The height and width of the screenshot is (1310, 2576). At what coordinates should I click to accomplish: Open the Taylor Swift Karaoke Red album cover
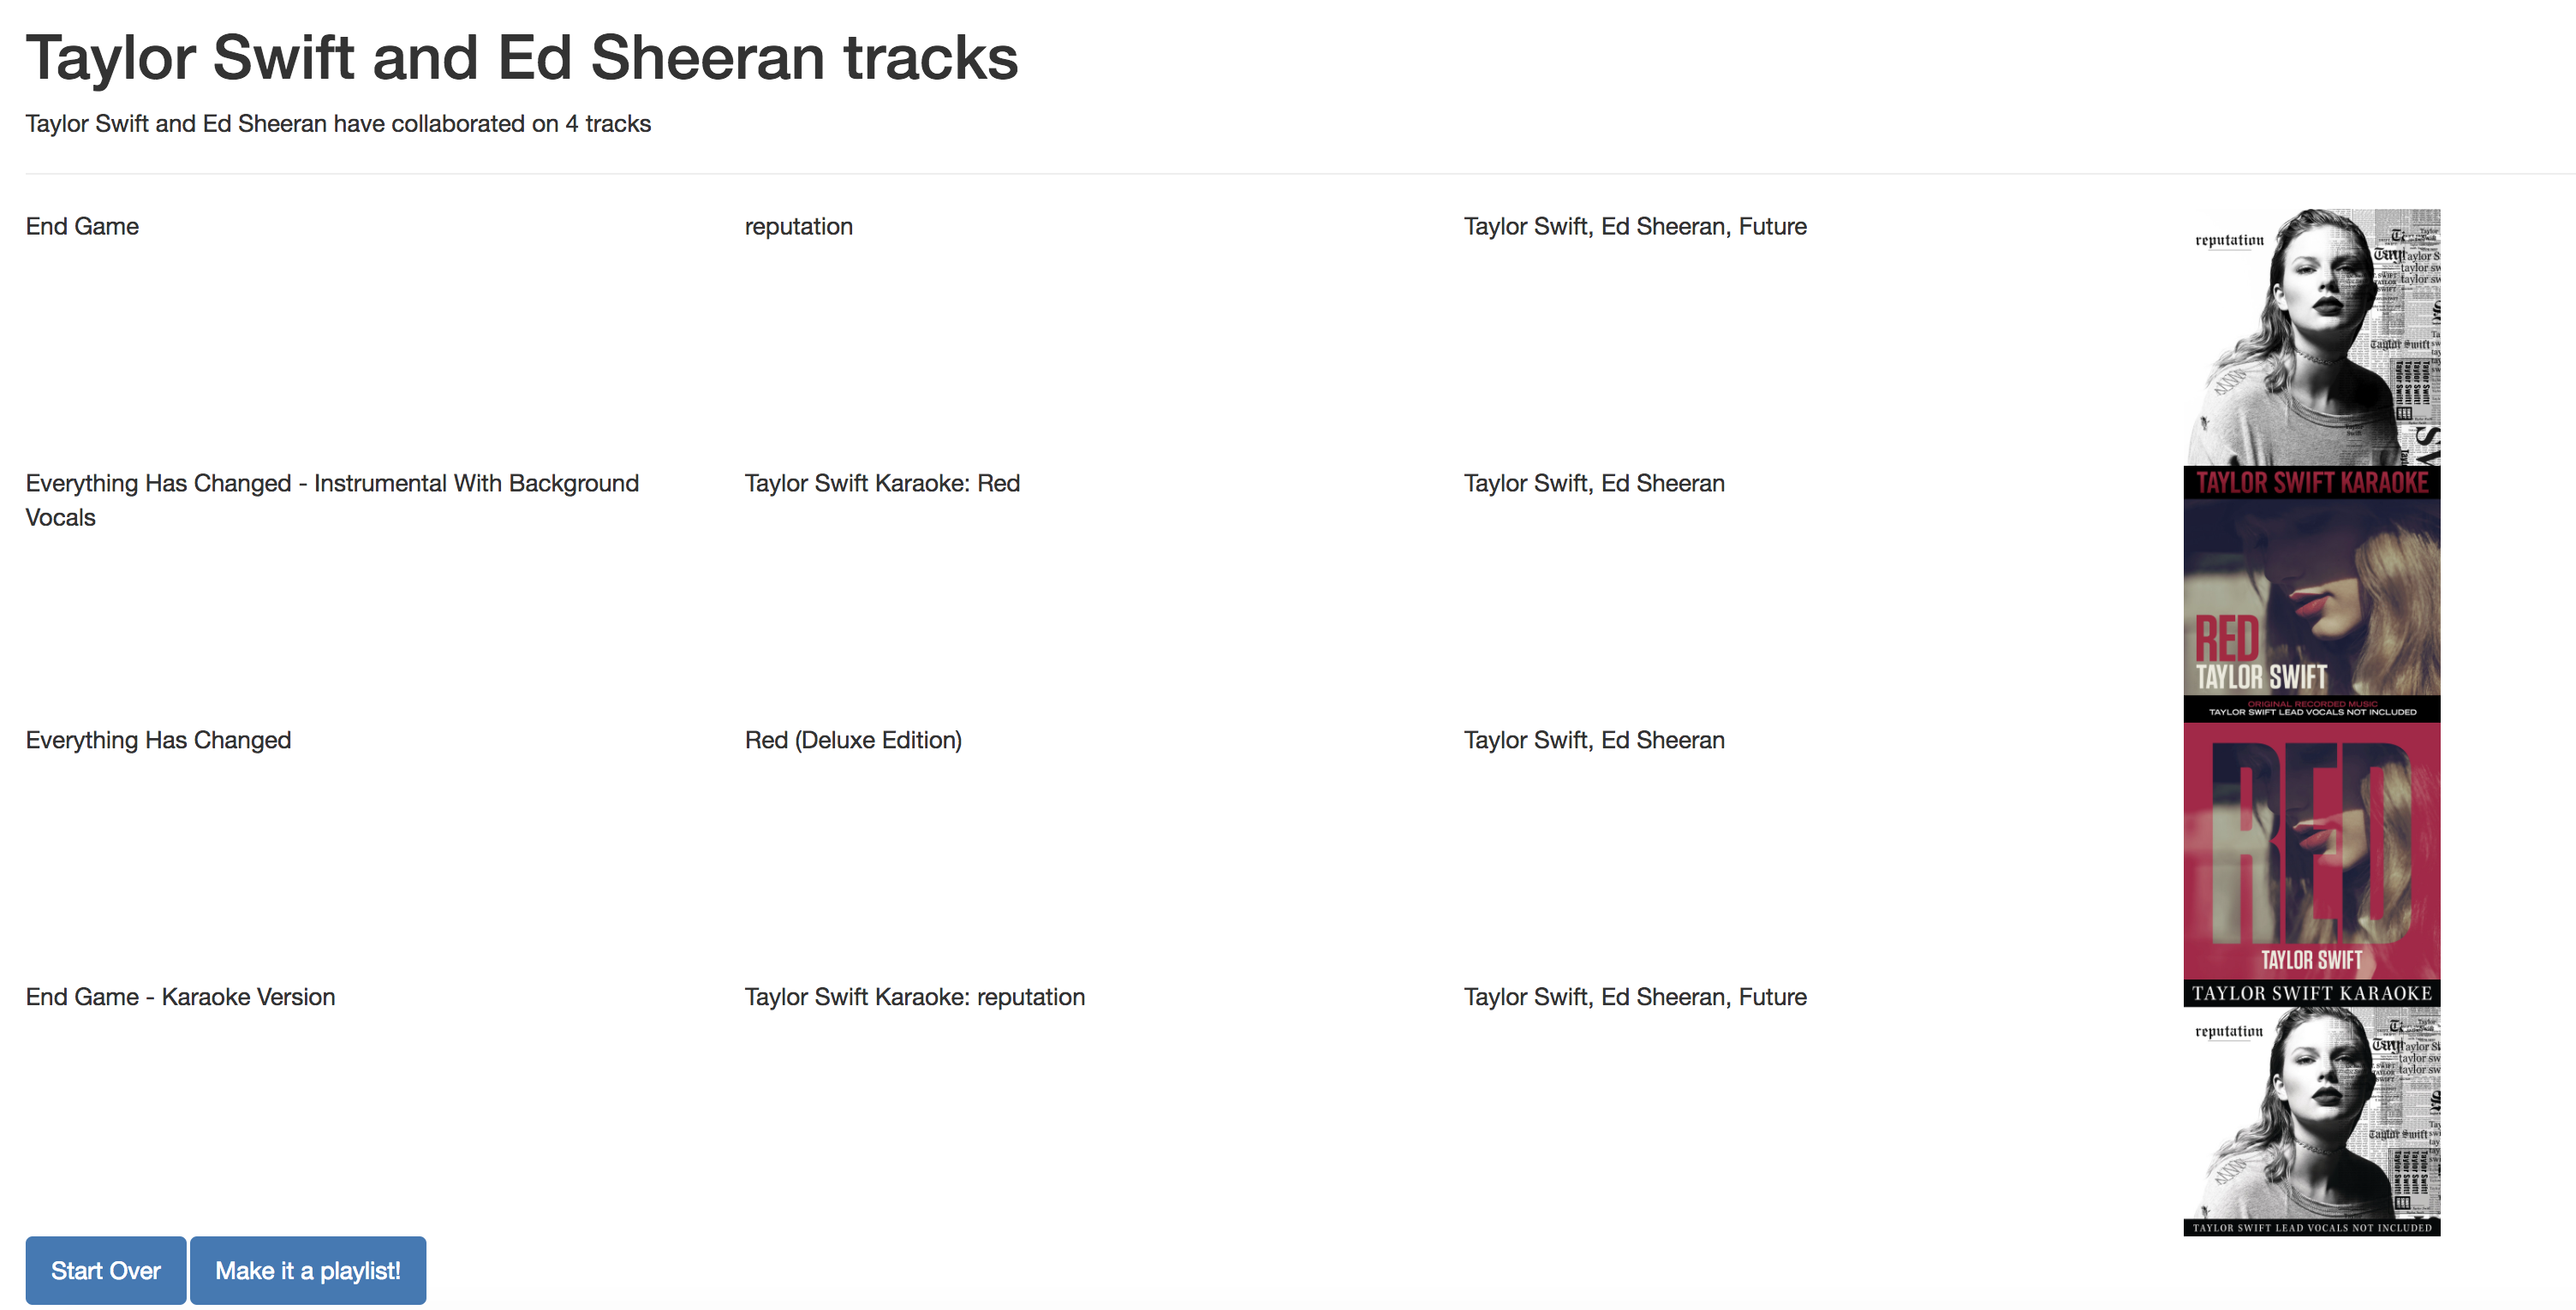[2312, 594]
